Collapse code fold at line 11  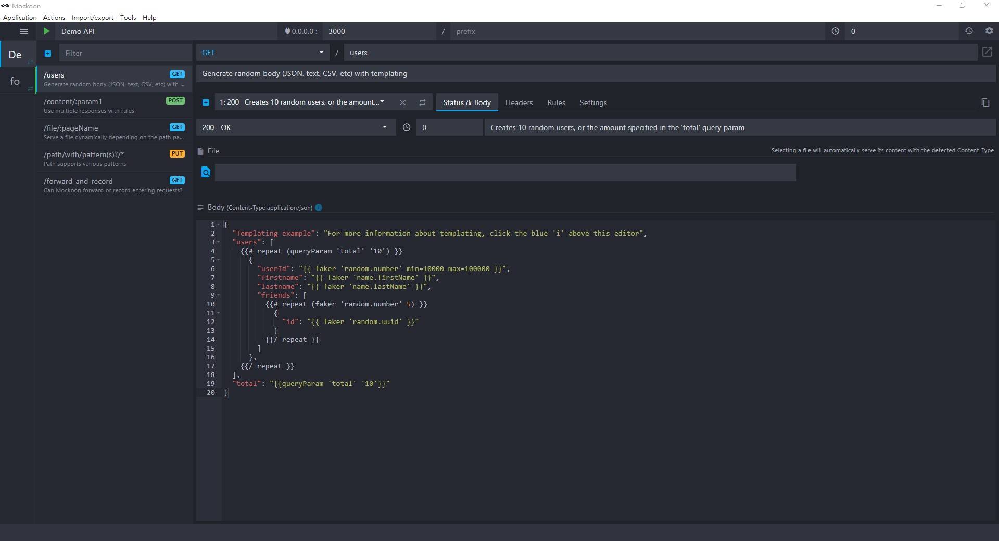218,313
